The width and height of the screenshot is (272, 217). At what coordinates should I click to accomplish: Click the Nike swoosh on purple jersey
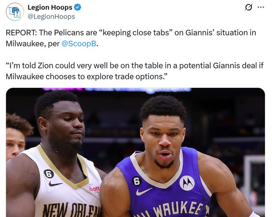[x=144, y=191]
